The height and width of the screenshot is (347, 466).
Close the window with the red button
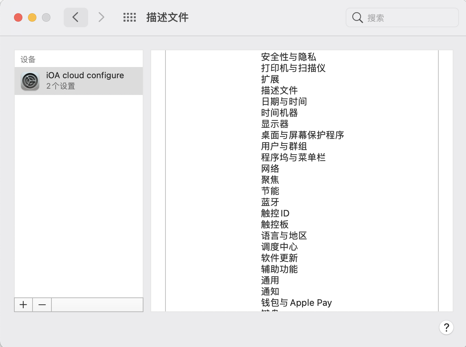pyautogui.click(x=18, y=17)
